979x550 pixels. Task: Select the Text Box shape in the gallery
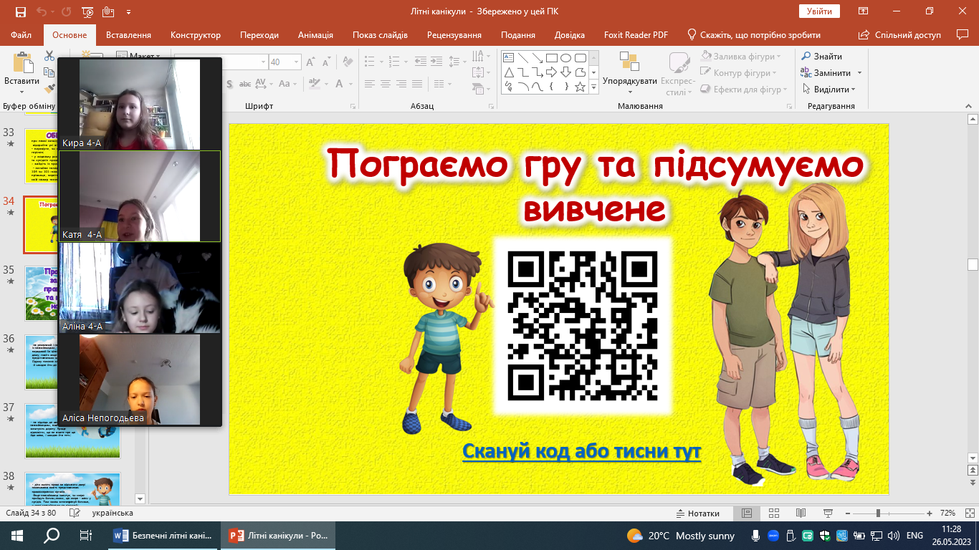click(x=509, y=58)
